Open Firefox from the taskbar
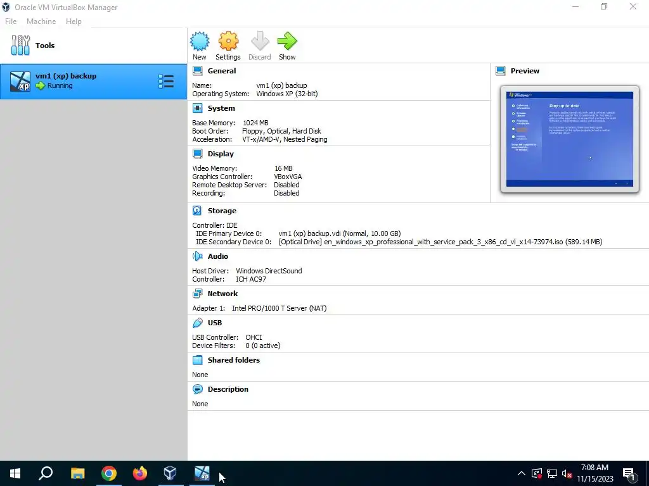 point(140,473)
